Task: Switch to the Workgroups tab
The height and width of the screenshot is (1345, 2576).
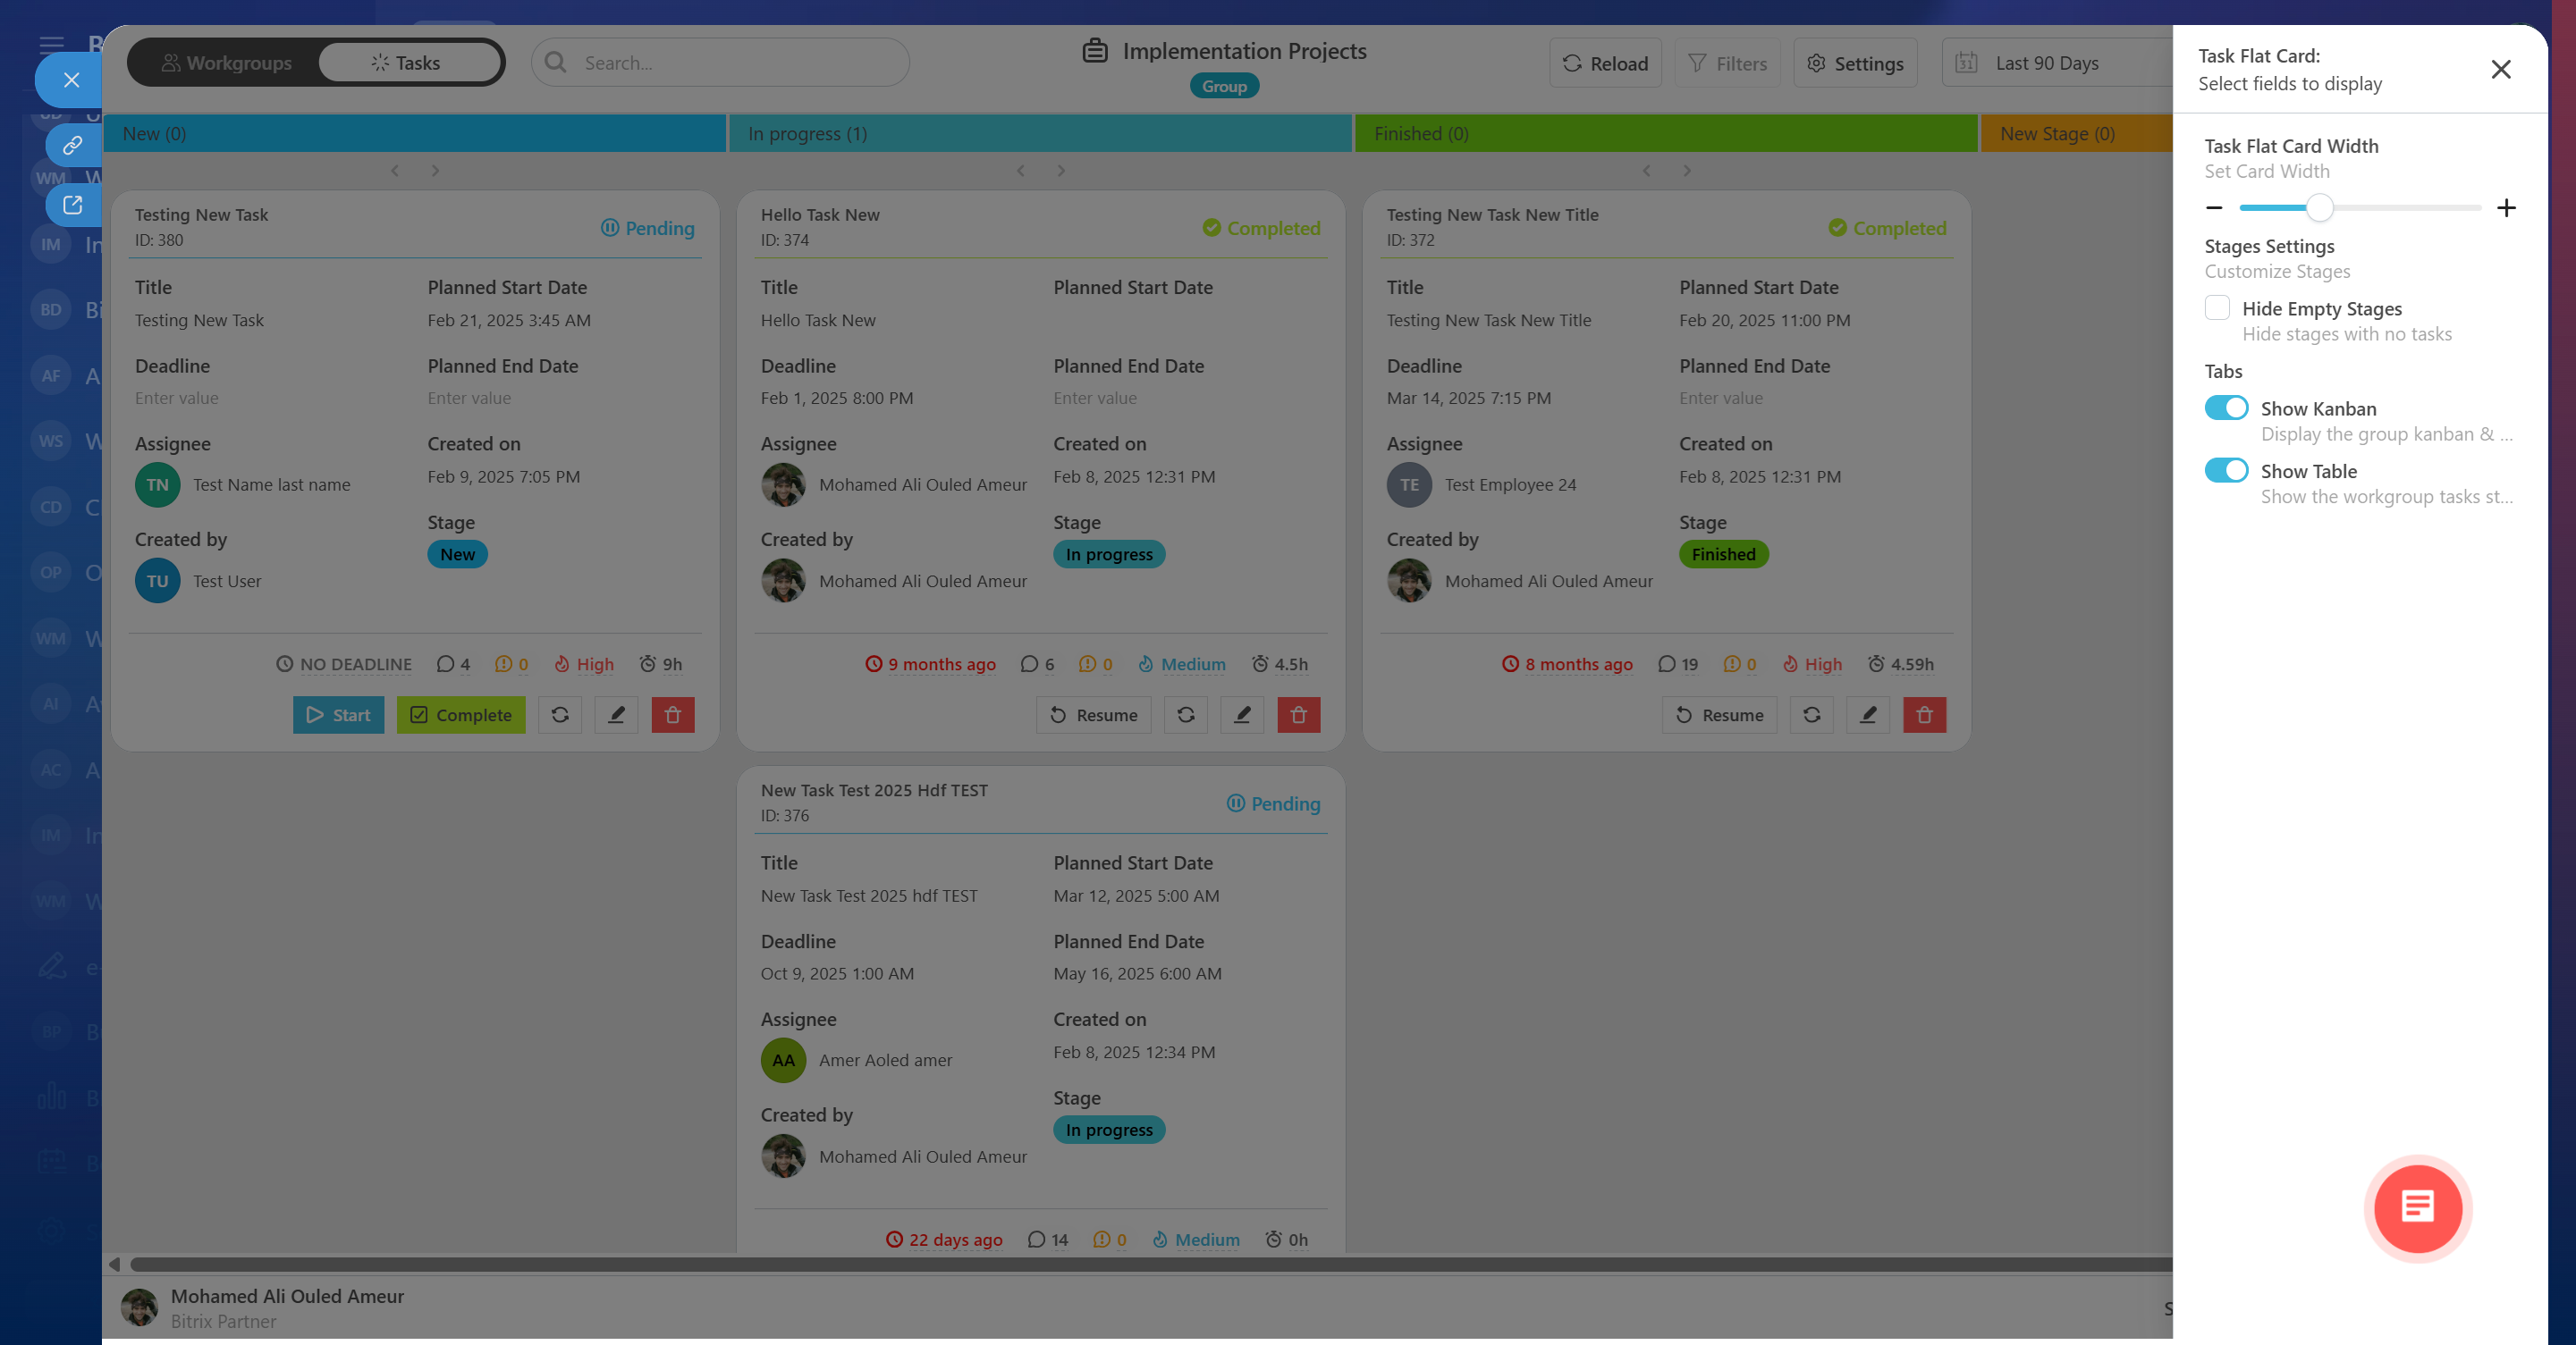Action: 226,63
